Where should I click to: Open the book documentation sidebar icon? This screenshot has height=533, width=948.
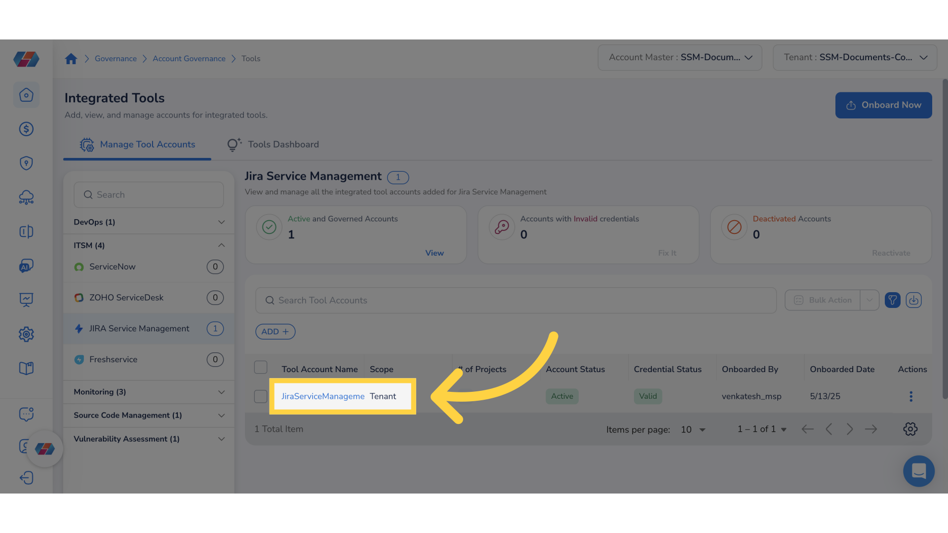26,368
